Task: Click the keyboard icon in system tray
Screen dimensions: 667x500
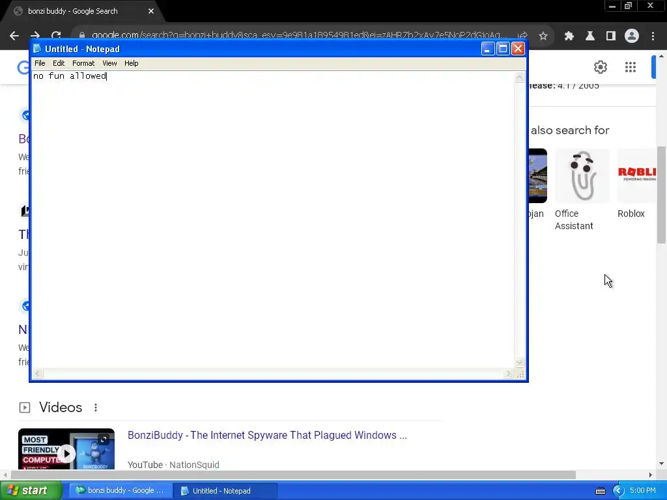Action: [x=600, y=491]
